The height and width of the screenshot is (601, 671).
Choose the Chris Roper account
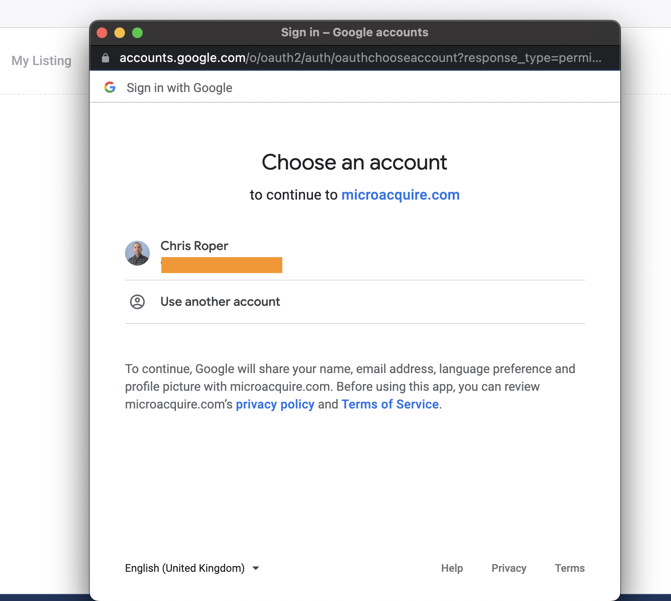tap(355, 256)
